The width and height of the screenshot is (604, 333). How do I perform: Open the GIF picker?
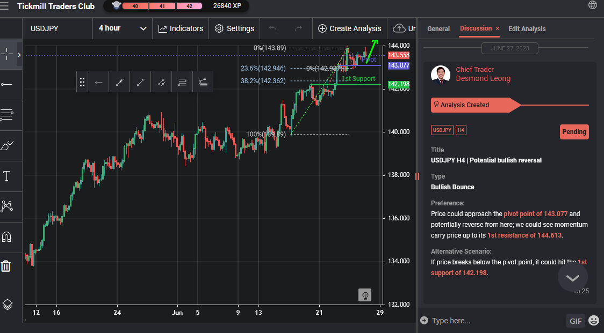[x=576, y=321]
